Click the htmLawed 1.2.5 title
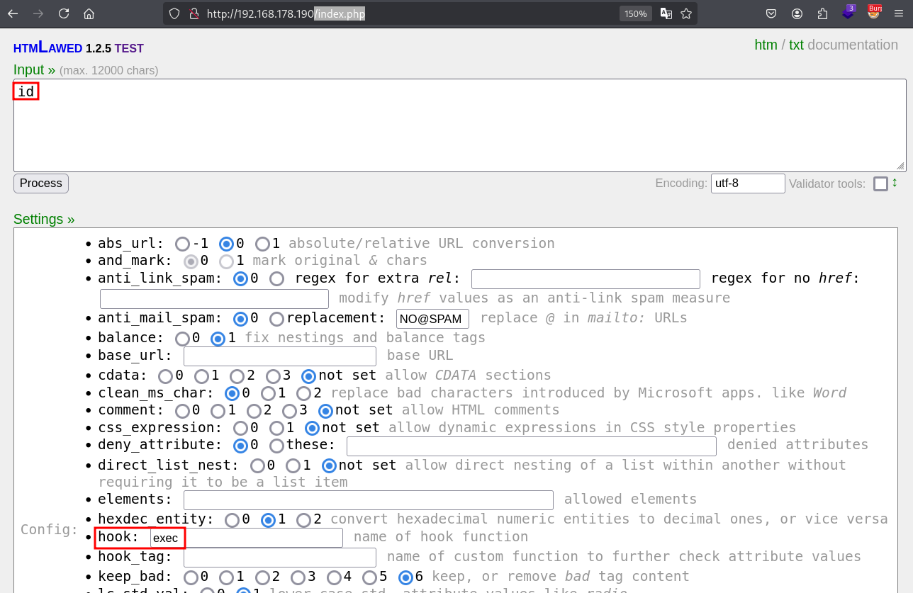 79,48
